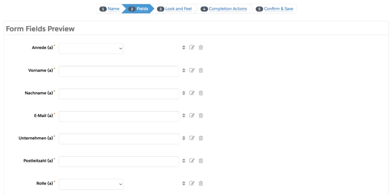Edit the Rolle (a) field

(192, 183)
